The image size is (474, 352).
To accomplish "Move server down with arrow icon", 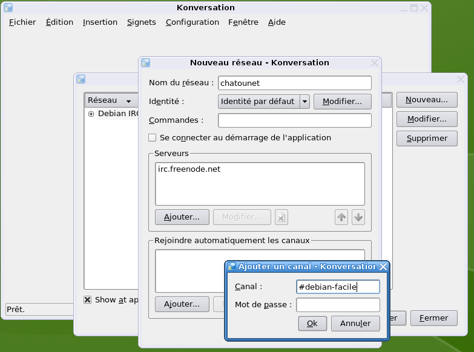I will [358, 217].
